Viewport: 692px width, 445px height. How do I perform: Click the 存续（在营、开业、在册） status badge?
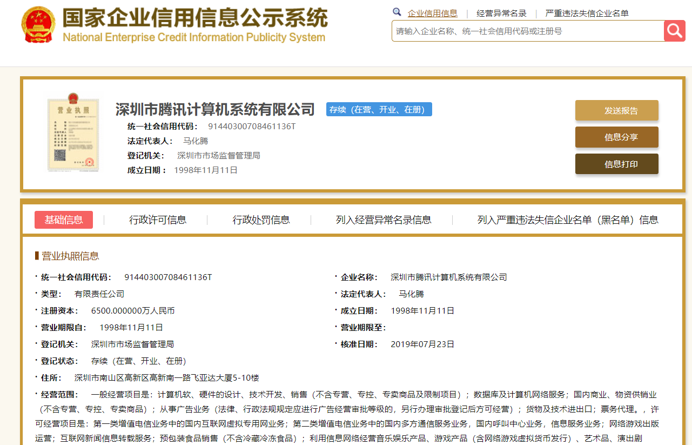click(x=379, y=109)
